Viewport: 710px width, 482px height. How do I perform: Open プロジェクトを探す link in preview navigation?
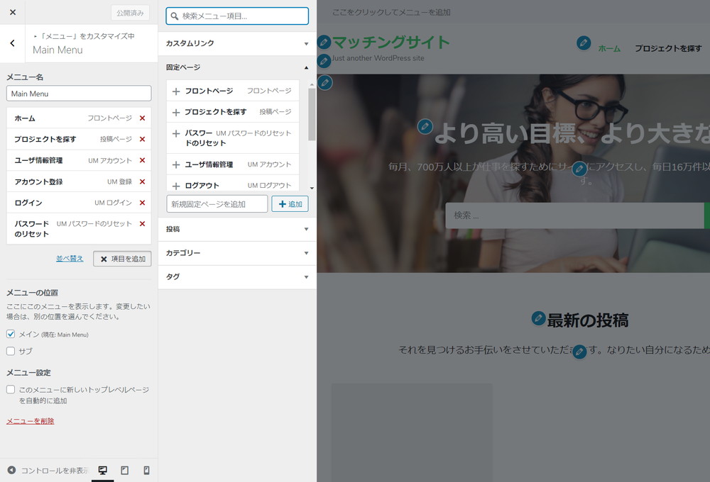coord(668,48)
